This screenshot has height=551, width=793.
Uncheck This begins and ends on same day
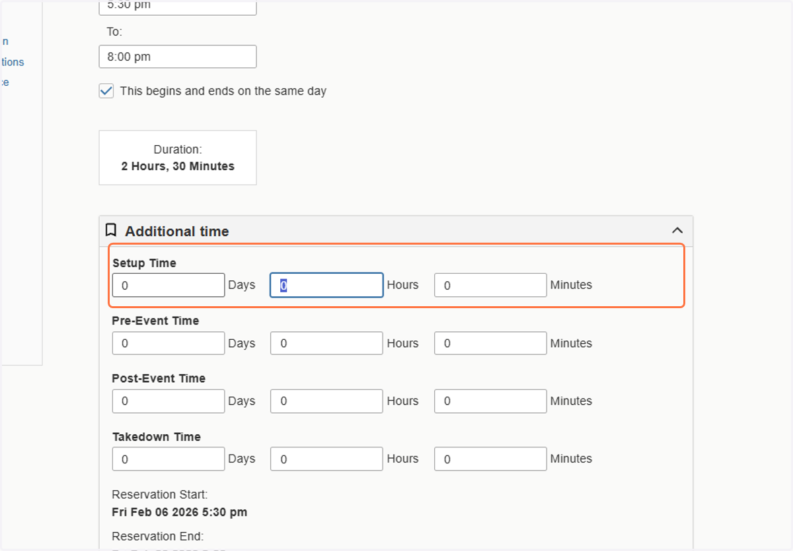[106, 91]
